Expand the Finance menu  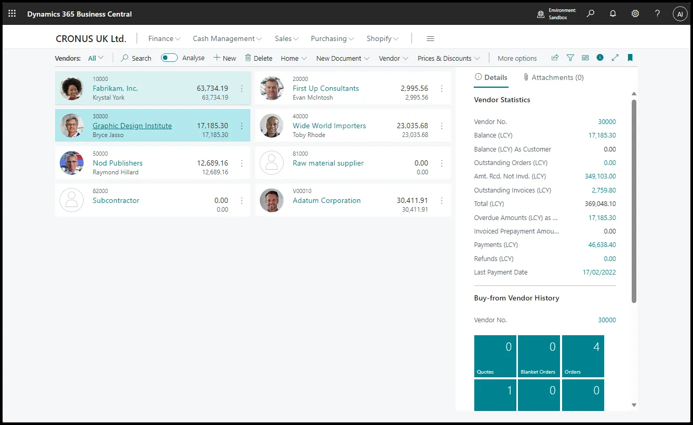click(x=164, y=38)
